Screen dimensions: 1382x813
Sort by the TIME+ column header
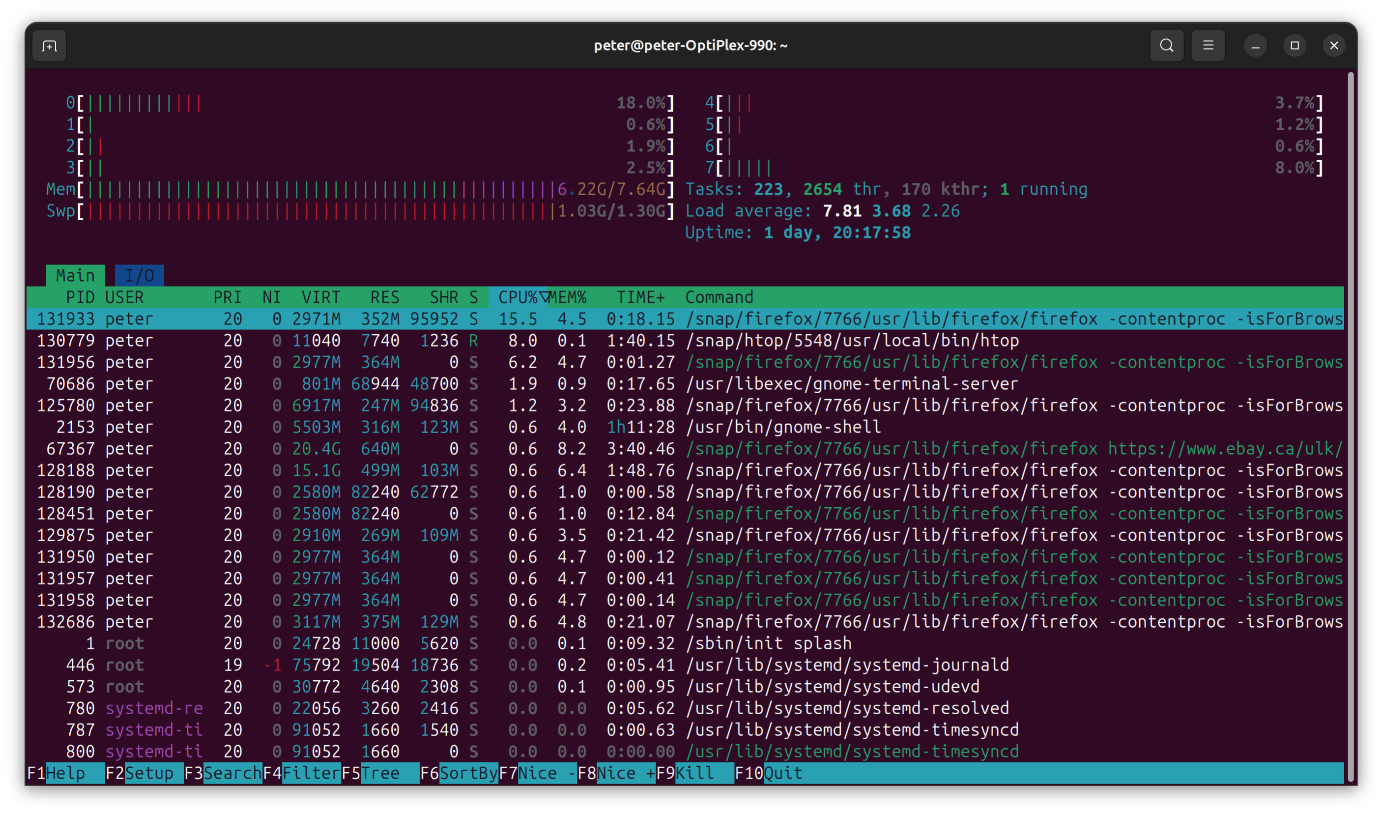(640, 297)
